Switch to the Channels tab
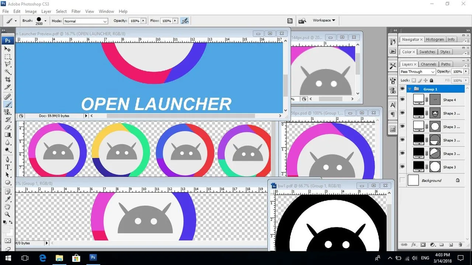 (428, 64)
